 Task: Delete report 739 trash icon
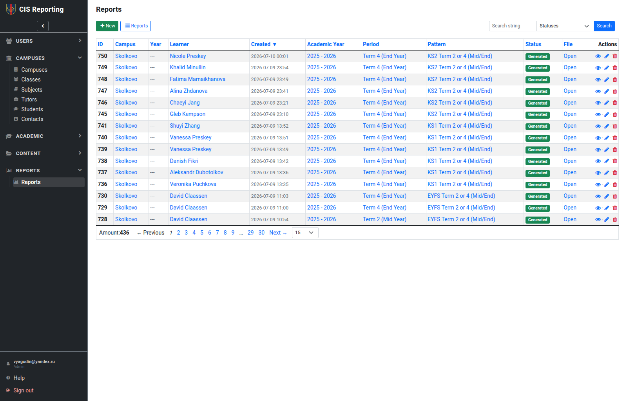[615, 150]
